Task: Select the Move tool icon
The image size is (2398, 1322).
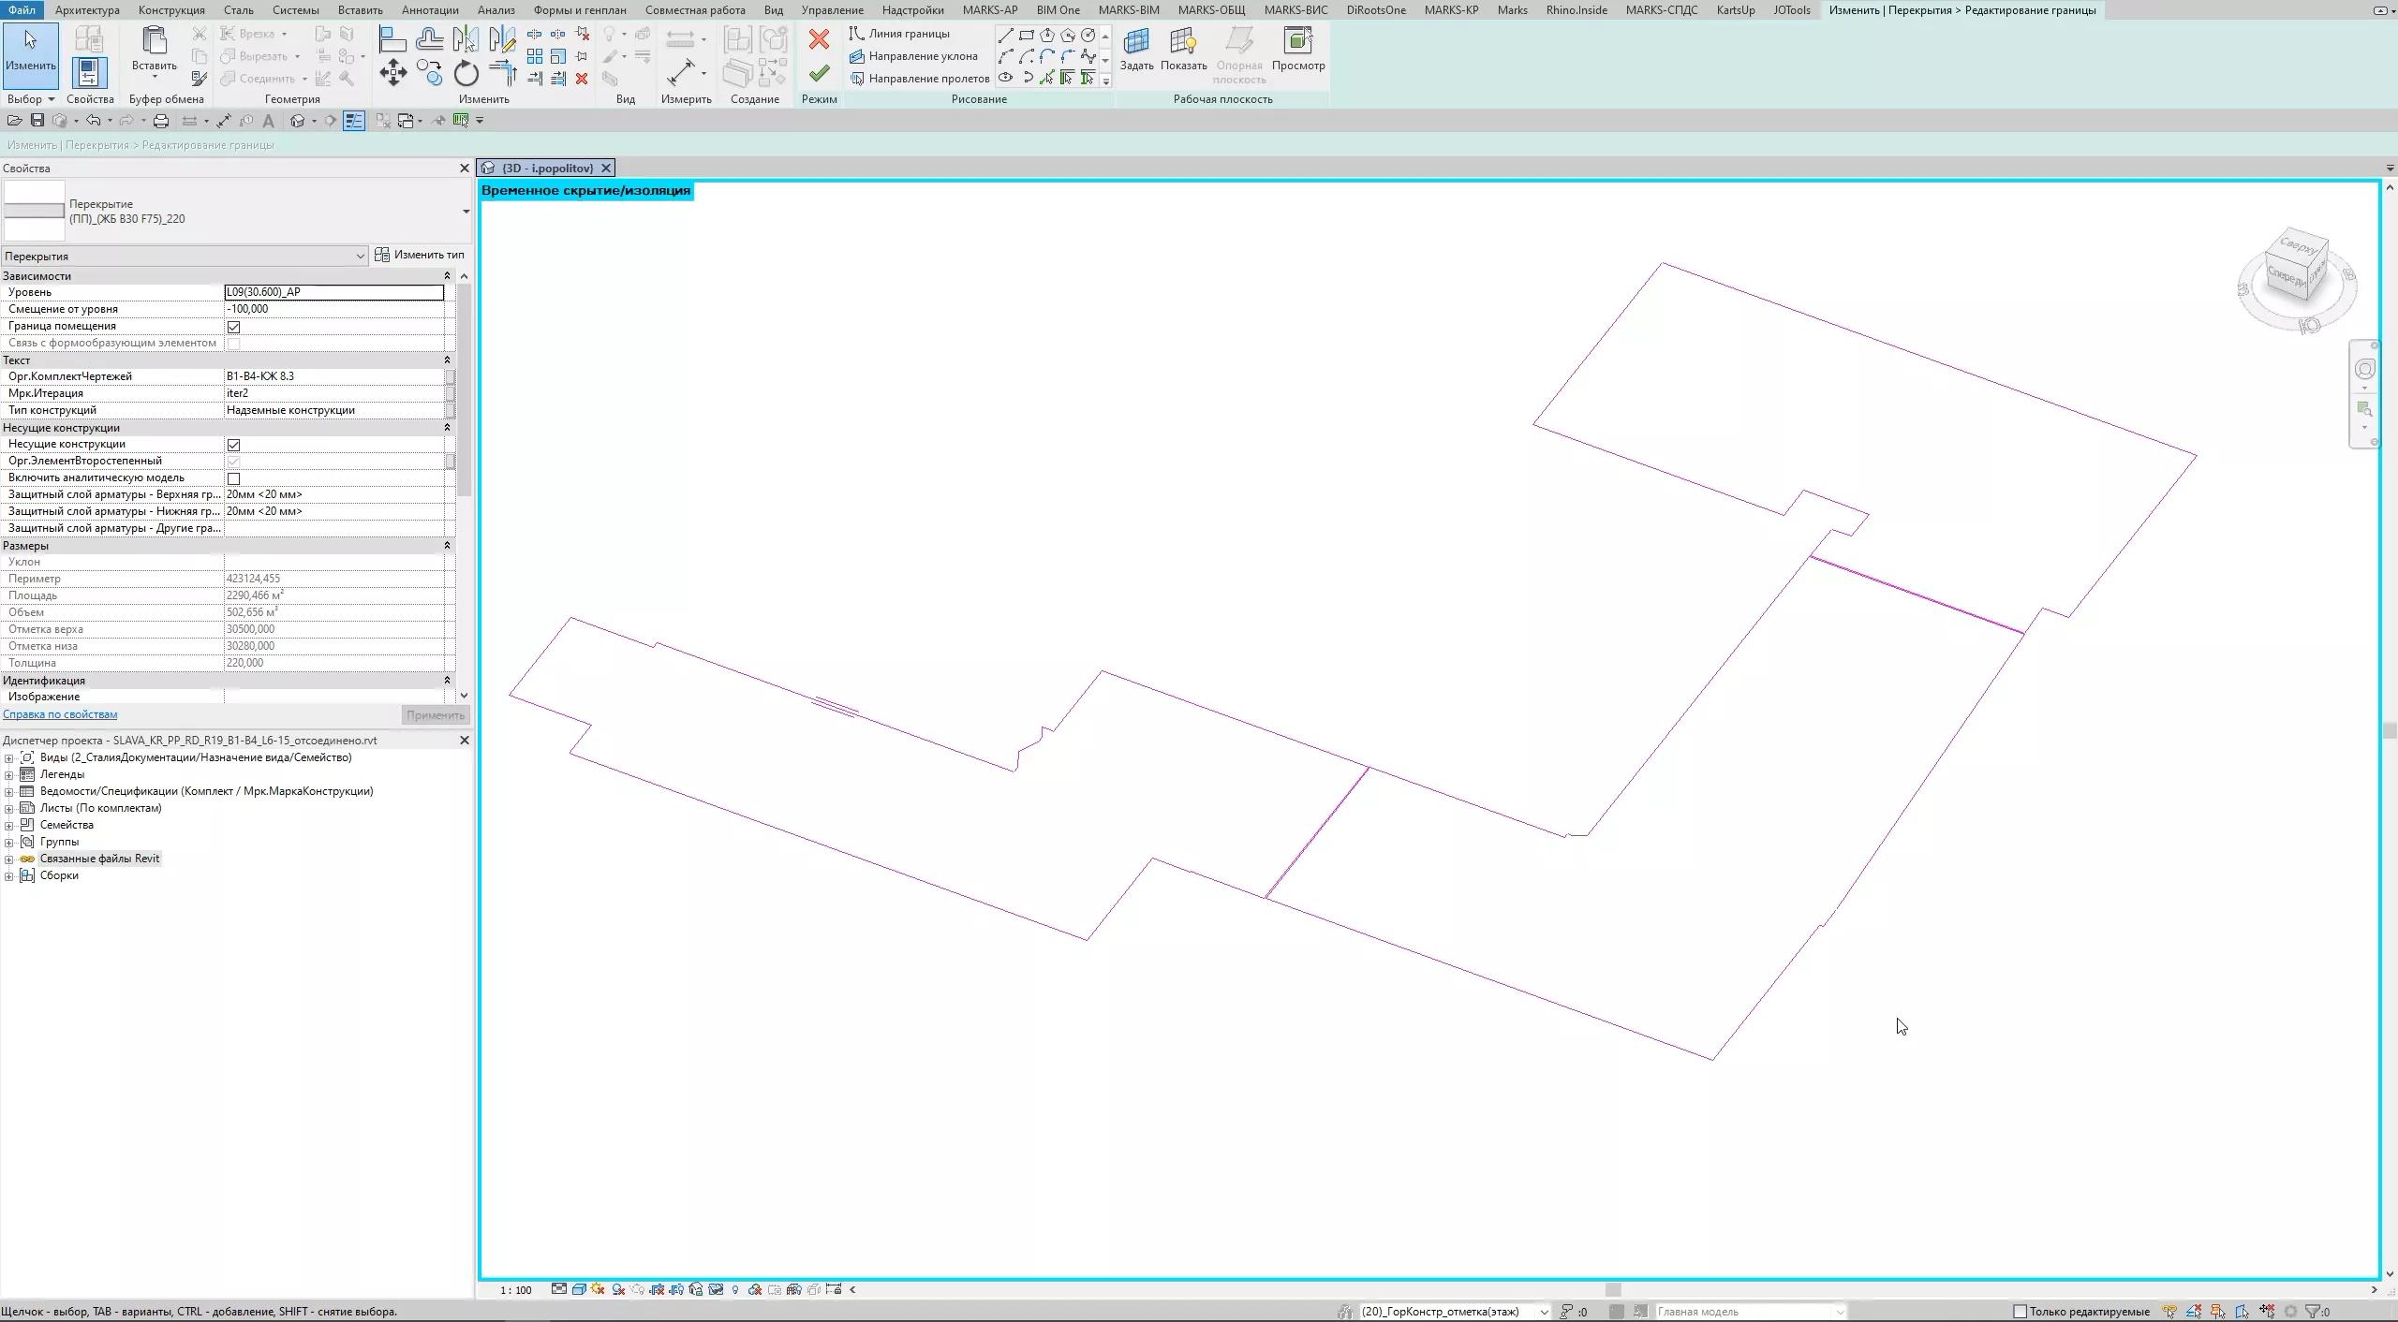Action: (x=392, y=73)
